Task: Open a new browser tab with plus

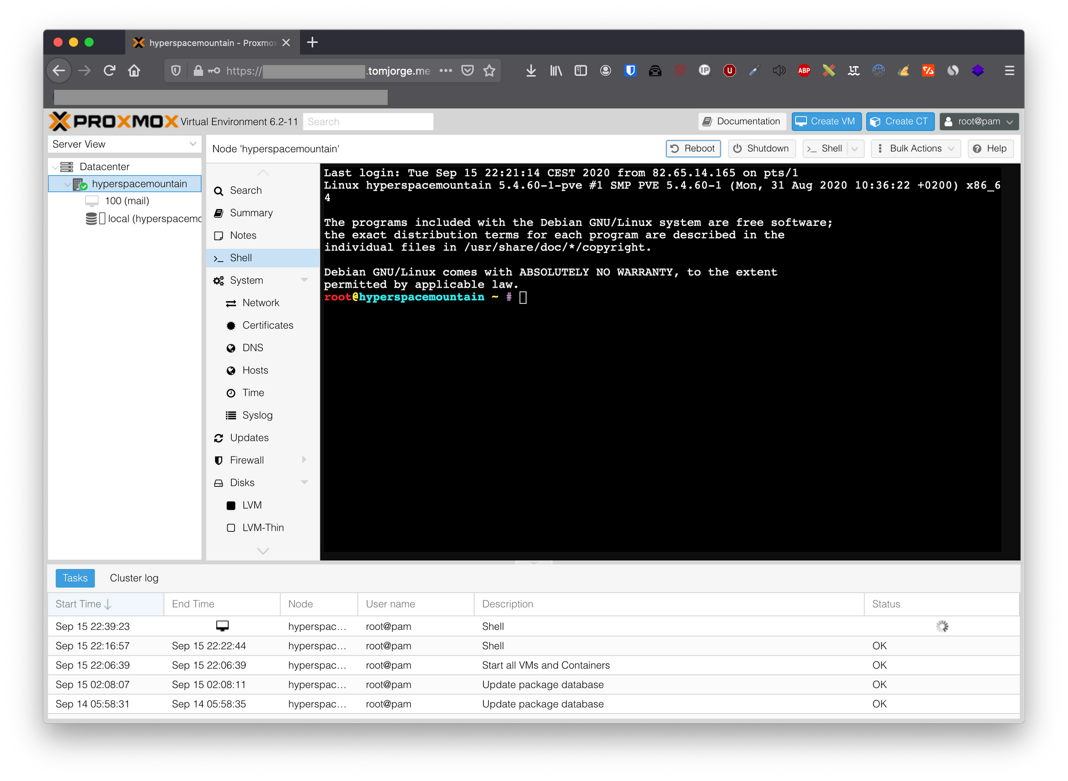Action: [x=313, y=42]
